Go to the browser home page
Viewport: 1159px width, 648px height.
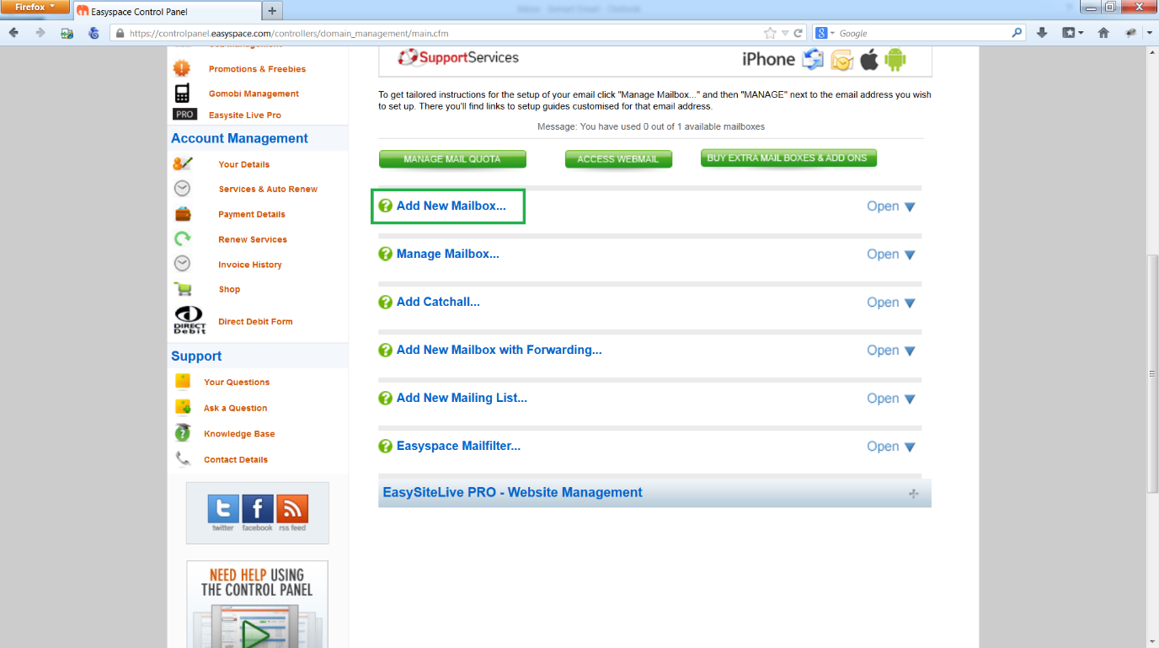point(1103,33)
